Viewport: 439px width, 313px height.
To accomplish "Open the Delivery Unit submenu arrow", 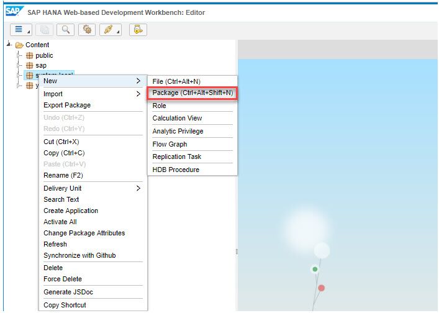I will 138,188.
